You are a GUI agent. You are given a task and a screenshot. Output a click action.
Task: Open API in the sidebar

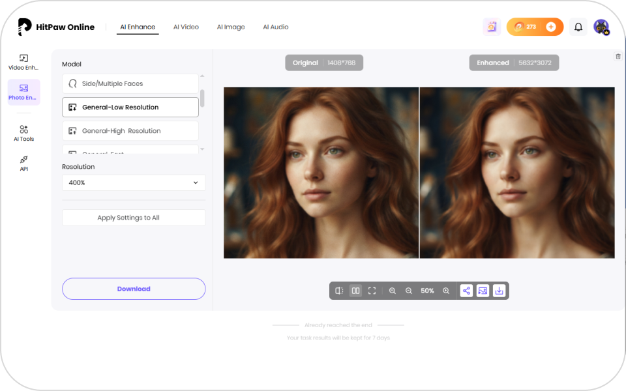click(23, 163)
